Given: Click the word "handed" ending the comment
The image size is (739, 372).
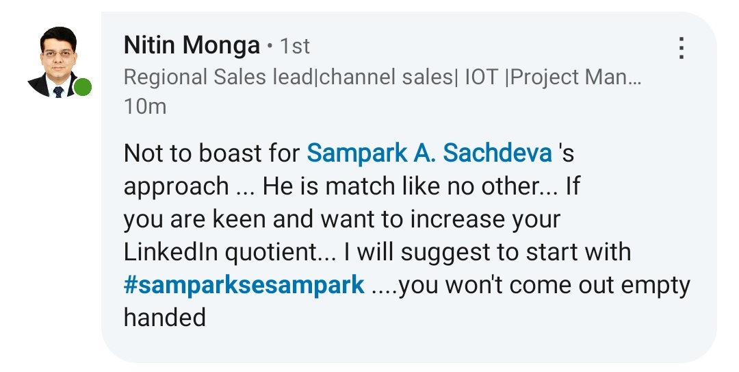Looking at the screenshot, I should click(x=164, y=318).
